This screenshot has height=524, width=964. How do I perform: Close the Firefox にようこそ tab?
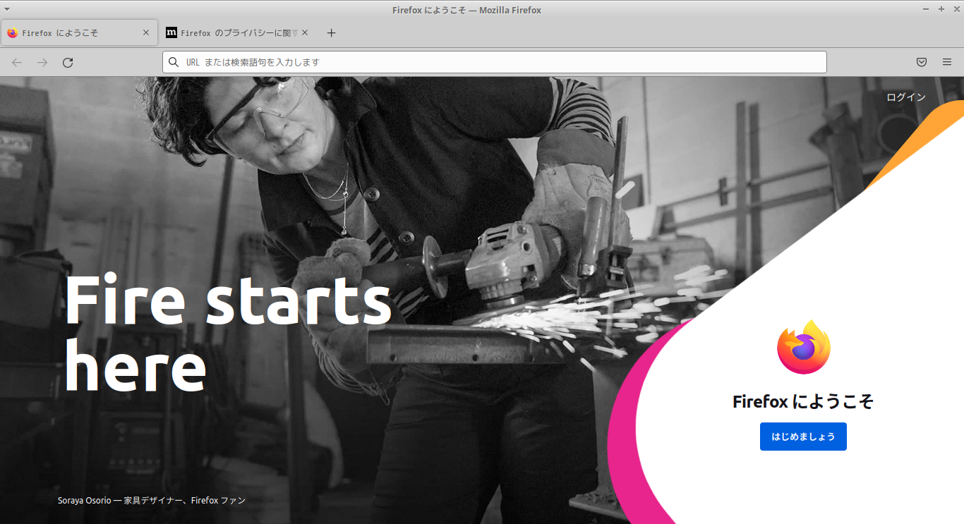click(x=146, y=32)
